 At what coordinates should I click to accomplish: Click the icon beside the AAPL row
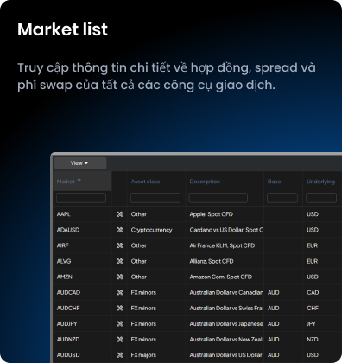click(120, 214)
